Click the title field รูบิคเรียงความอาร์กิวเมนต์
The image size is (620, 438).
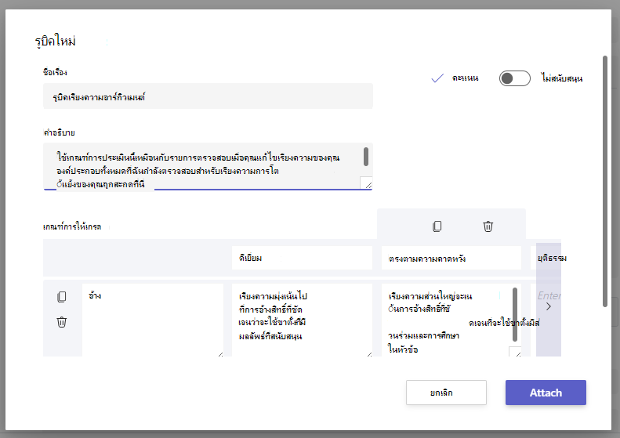click(x=208, y=96)
